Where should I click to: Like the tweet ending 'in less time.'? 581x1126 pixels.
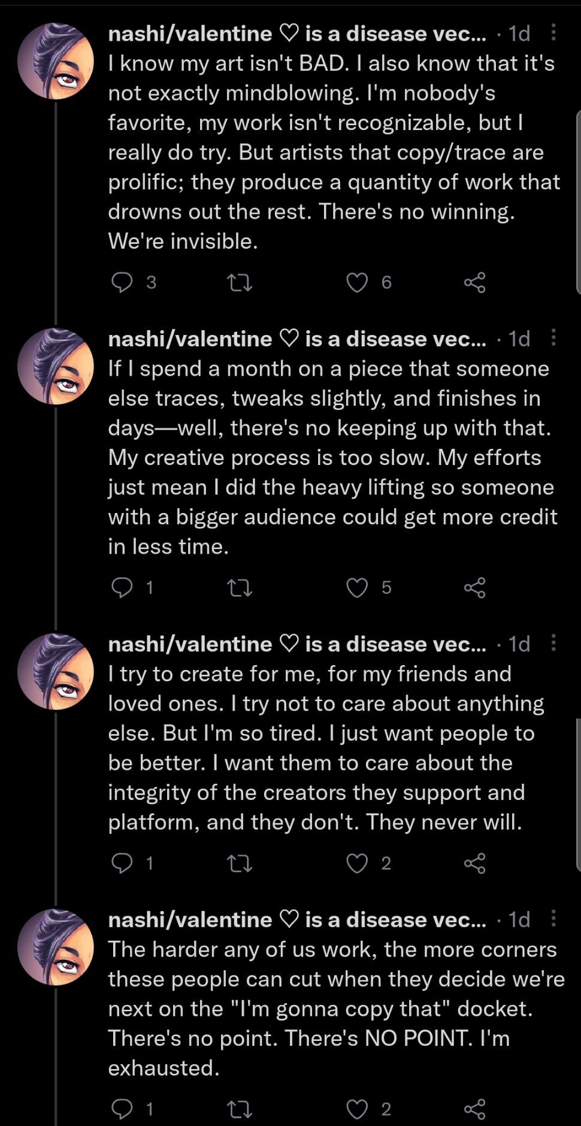tap(358, 587)
